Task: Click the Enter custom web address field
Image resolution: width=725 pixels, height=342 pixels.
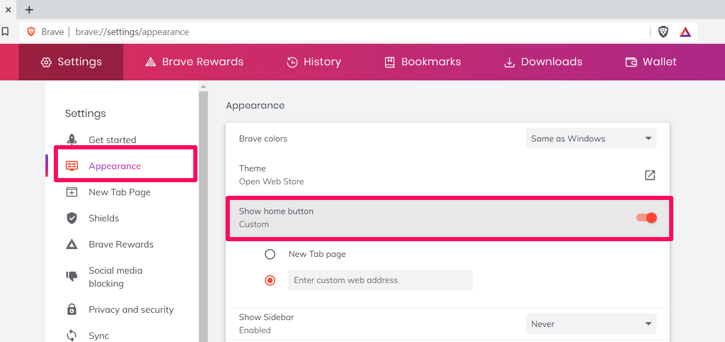Action: (380, 280)
